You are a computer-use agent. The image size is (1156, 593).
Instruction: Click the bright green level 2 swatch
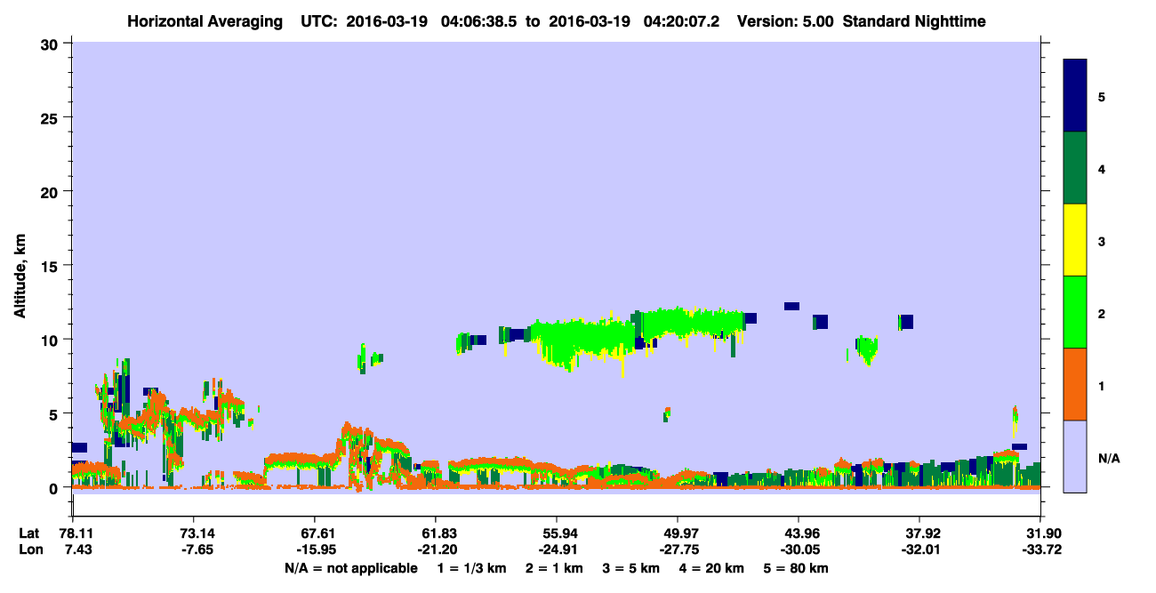click(x=1075, y=312)
